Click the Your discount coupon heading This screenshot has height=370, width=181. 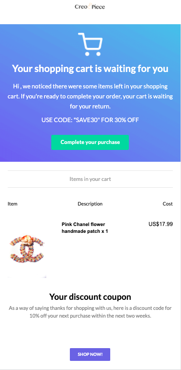pyautogui.click(x=90, y=297)
